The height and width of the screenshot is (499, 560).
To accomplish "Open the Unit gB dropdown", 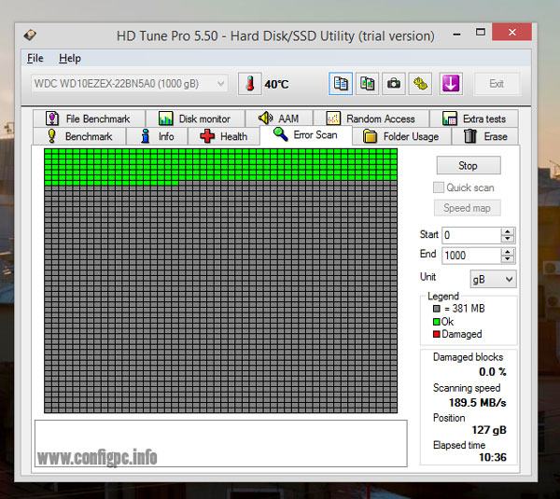I will (x=493, y=279).
